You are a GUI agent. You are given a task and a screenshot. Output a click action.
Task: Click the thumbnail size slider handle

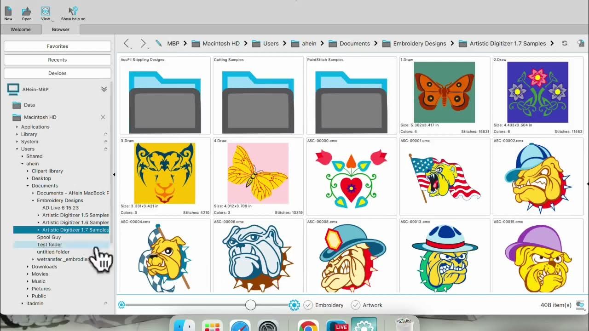[x=250, y=305]
